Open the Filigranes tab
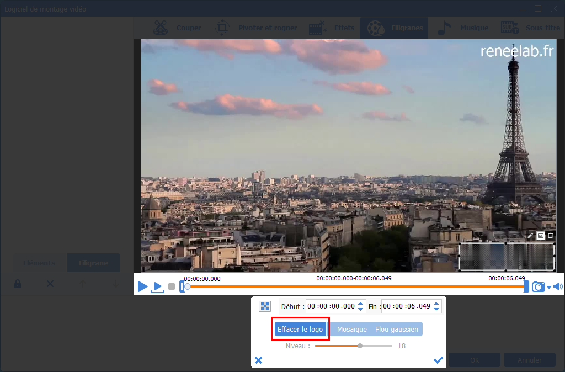Screen dimensions: 565x372 [394, 28]
